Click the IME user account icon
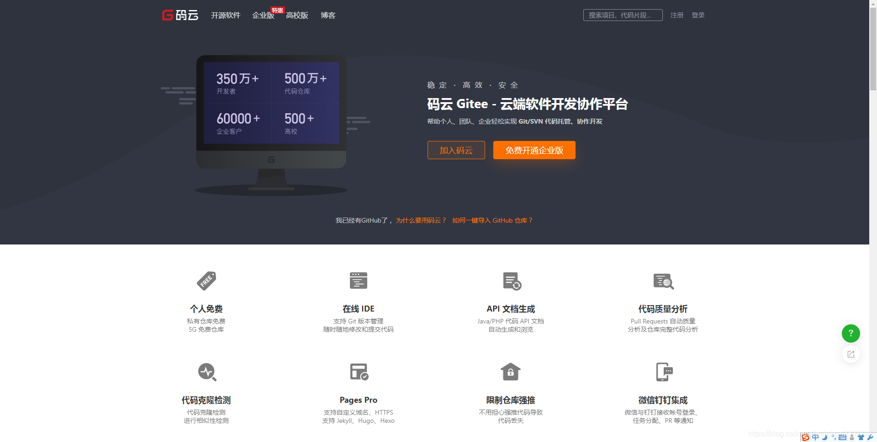The height and width of the screenshot is (442, 877). pyautogui.click(x=852, y=437)
